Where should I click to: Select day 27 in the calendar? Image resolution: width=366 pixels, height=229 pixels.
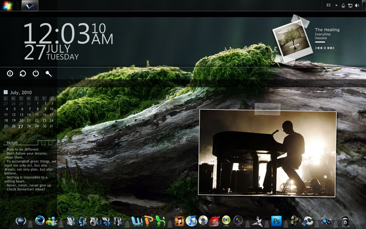click(21, 127)
